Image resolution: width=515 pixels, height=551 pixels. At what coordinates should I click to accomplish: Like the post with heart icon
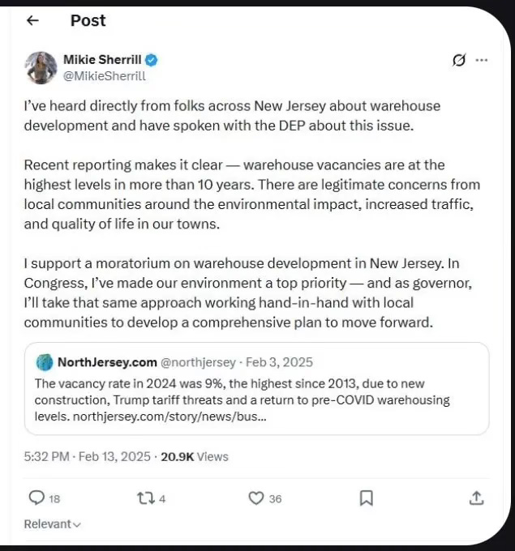(255, 498)
